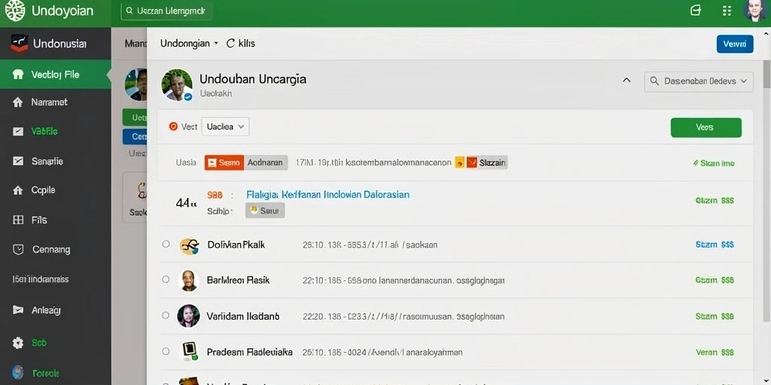Screen dimensions: 771x385
Task: Select the radio button for Dolivan Pkalk
Action: [166, 244]
